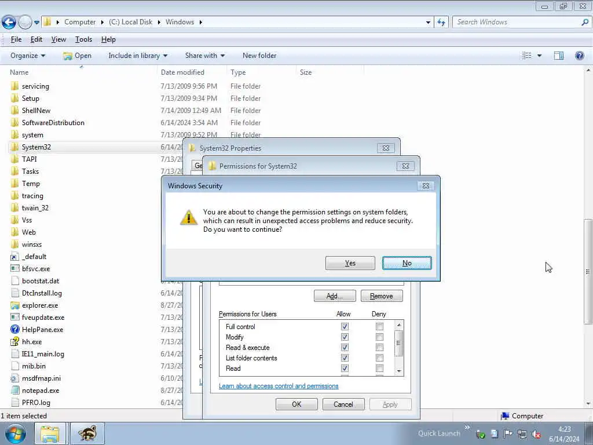Open the address bar history dropdown
Viewport: 593px width, 445px height.
(x=428, y=23)
